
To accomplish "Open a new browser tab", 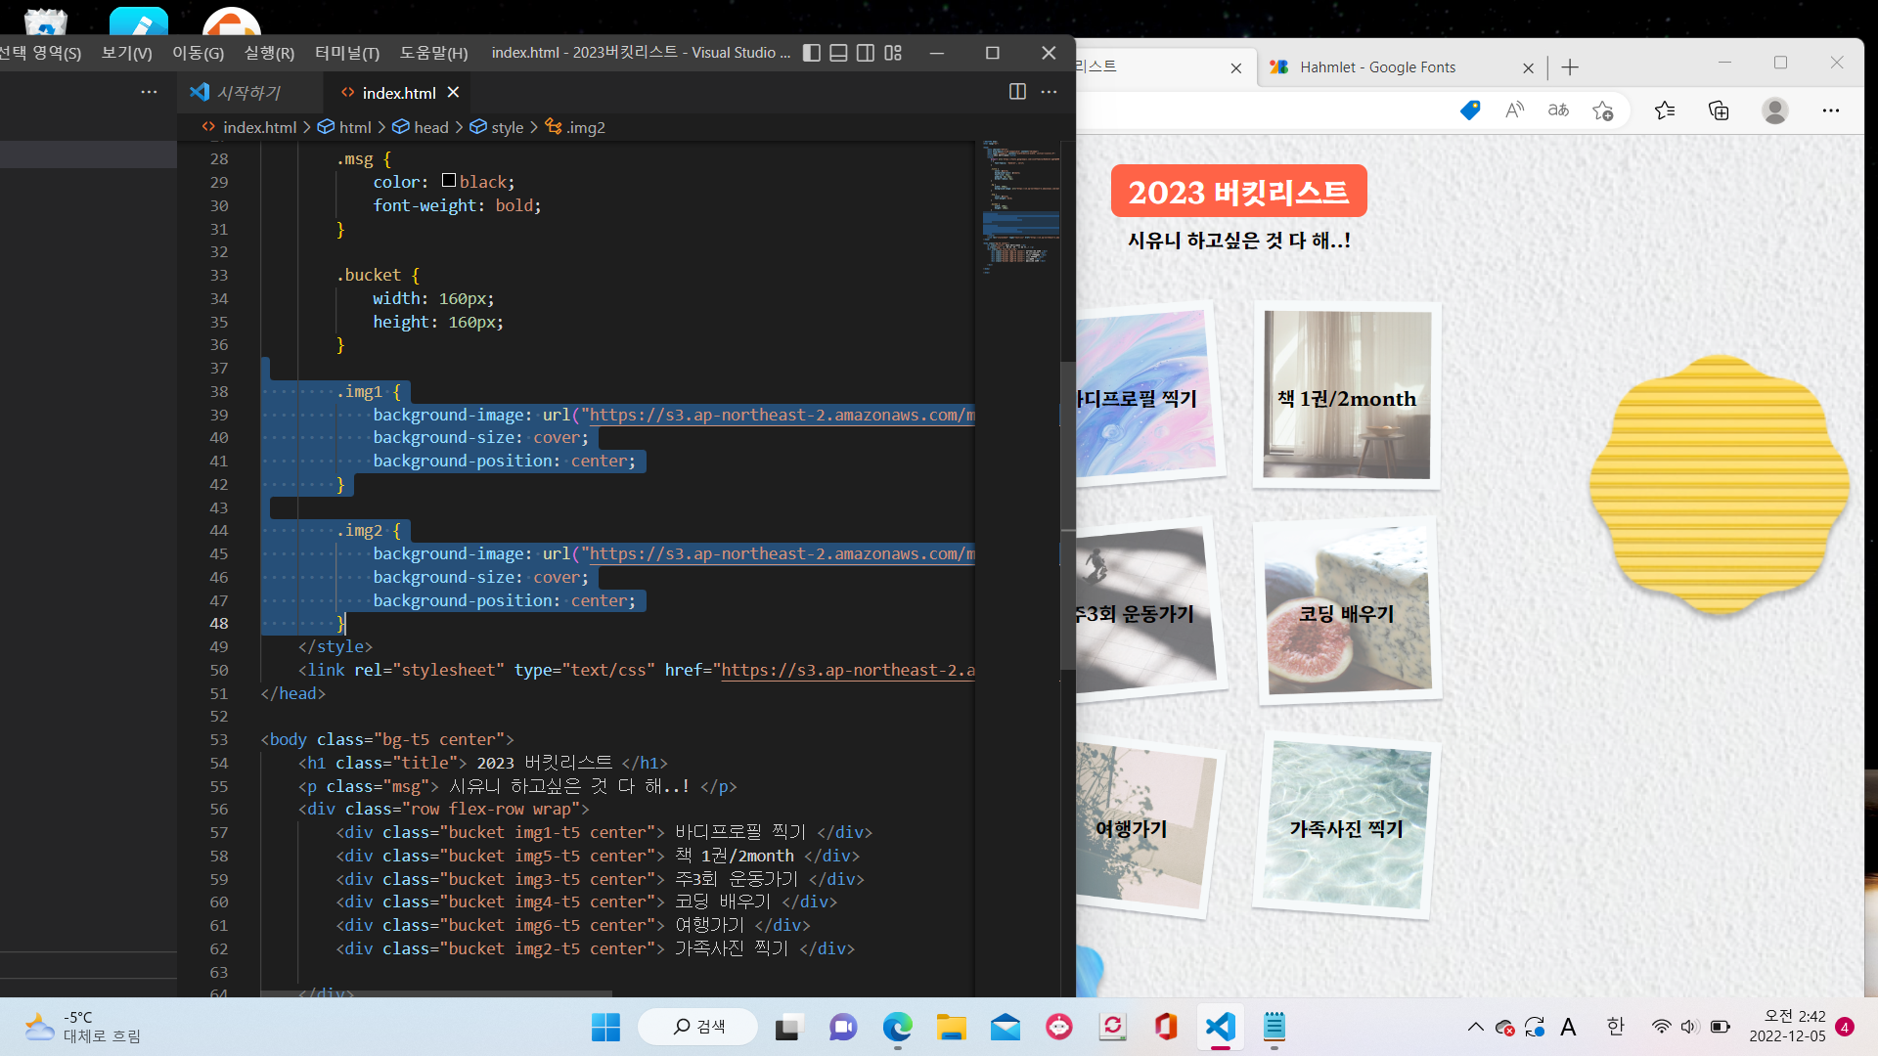I will [x=1570, y=66].
